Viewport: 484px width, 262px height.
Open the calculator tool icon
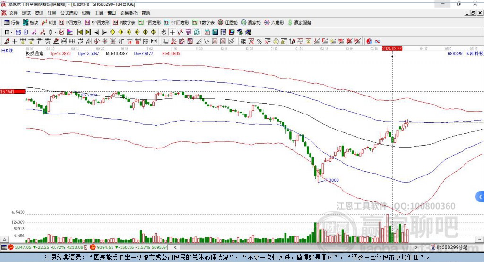tap(215, 32)
